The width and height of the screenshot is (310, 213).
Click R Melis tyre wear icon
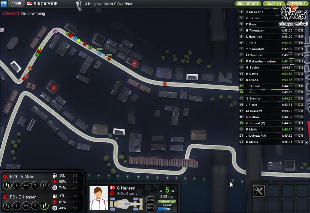(x=54, y=188)
